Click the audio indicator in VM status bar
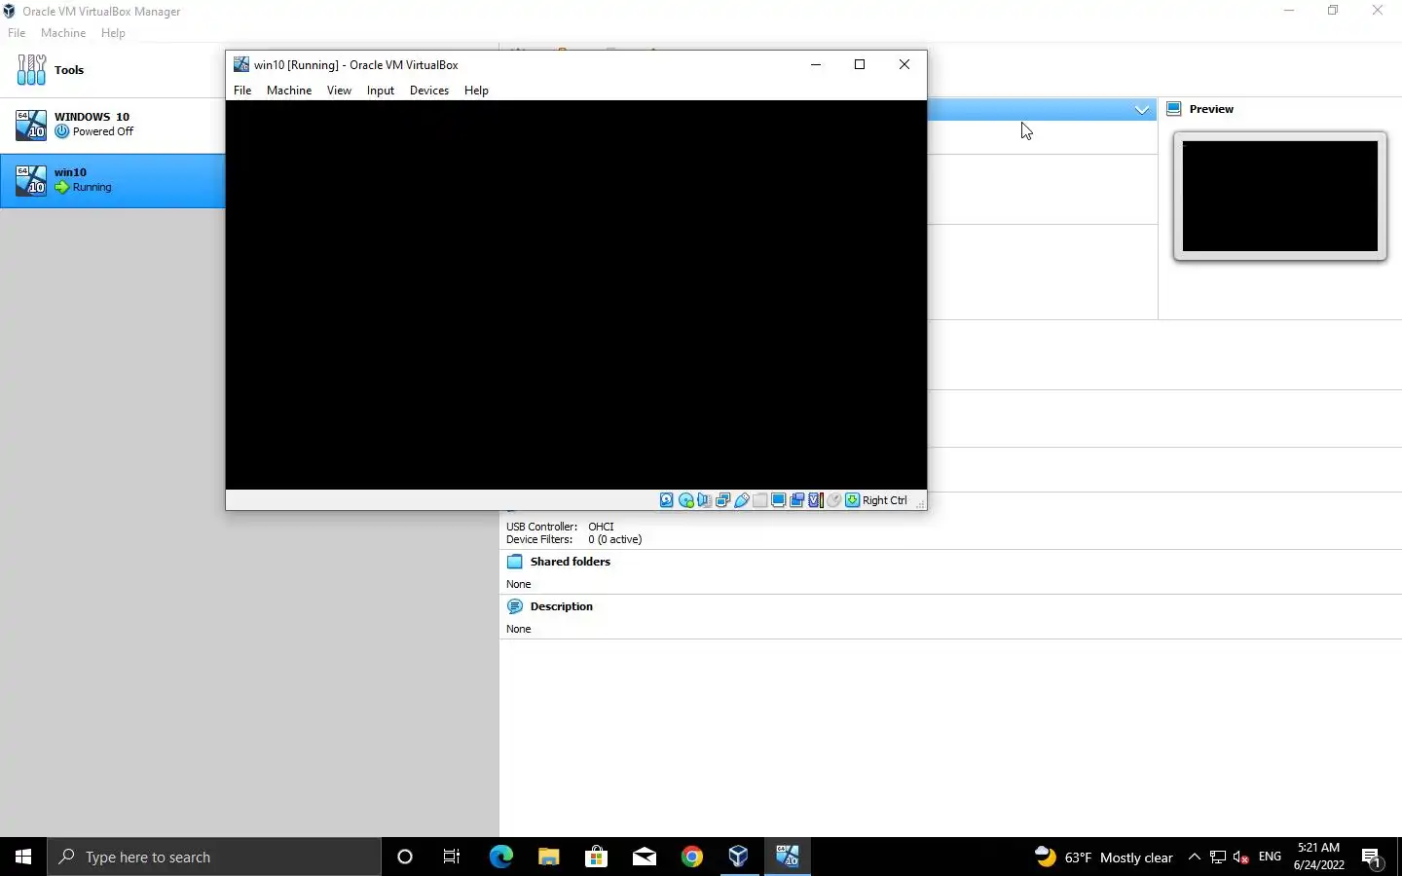The image size is (1402, 876). tap(705, 500)
